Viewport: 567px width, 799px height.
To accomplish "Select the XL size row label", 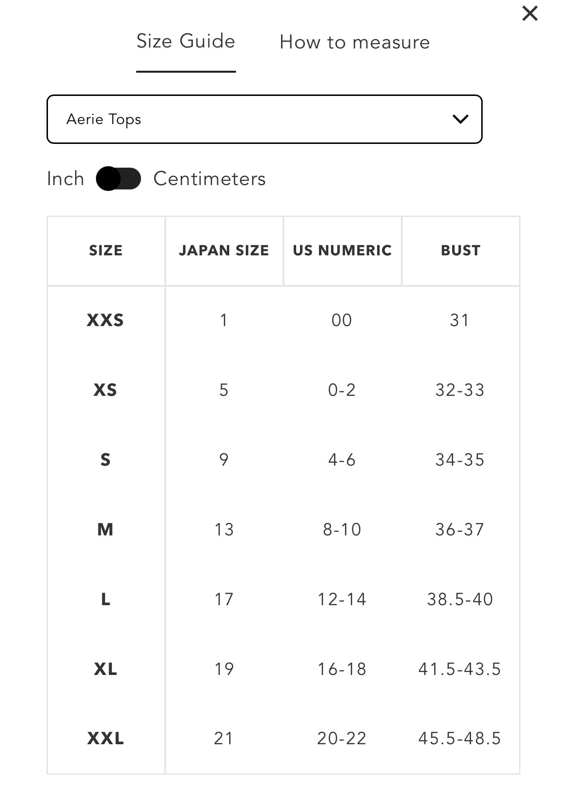I will pyautogui.click(x=106, y=669).
